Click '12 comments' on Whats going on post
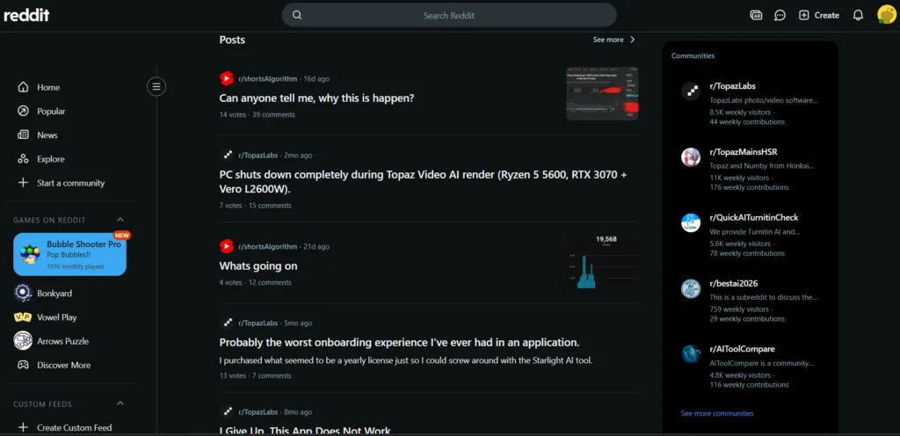Image resolution: width=900 pixels, height=436 pixels. (x=270, y=282)
